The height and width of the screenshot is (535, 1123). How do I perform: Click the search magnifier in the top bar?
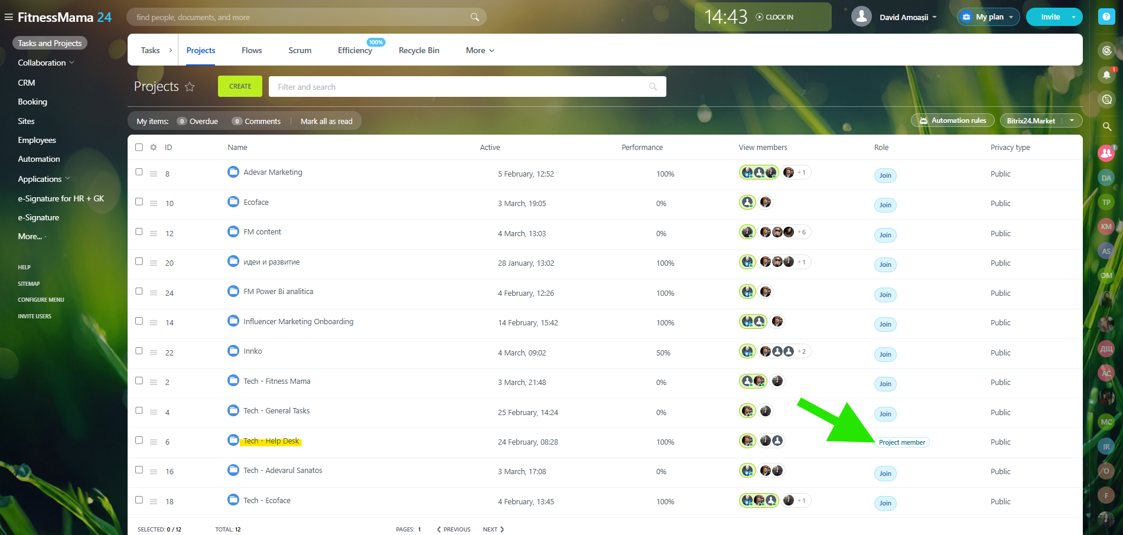[474, 17]
